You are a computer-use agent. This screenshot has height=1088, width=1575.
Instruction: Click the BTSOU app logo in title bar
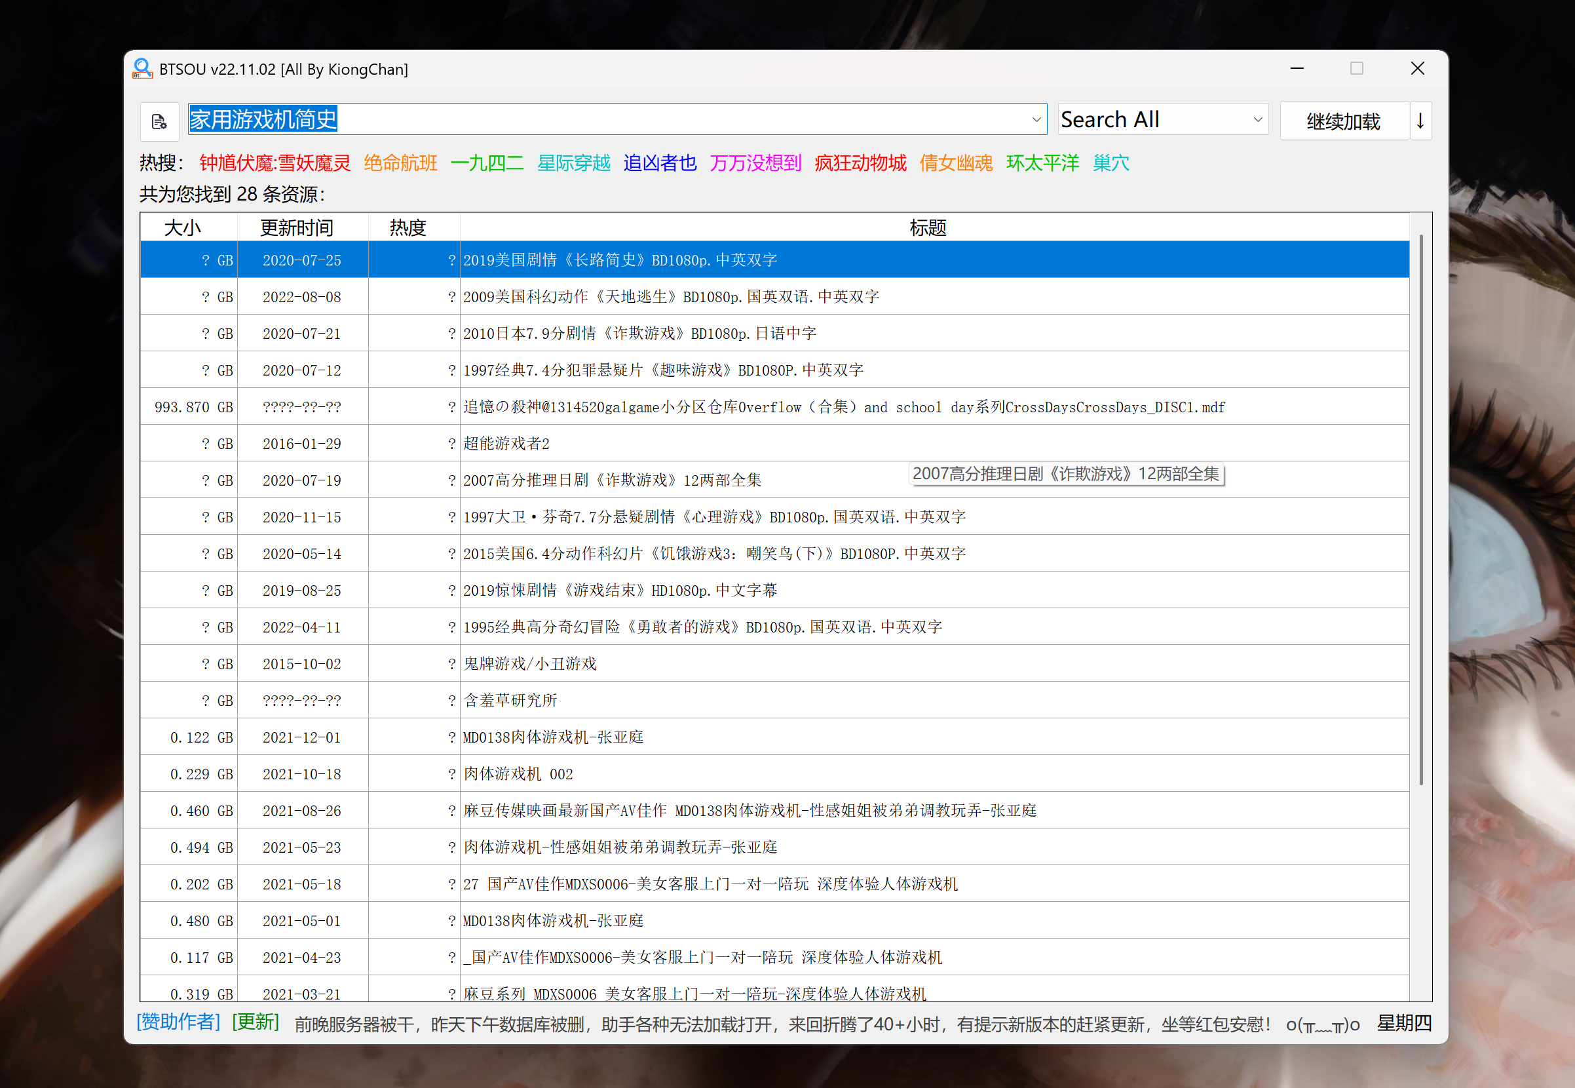click(142, 69)
